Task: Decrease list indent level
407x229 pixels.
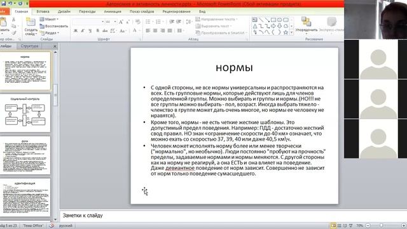Action: click(172, 22)
